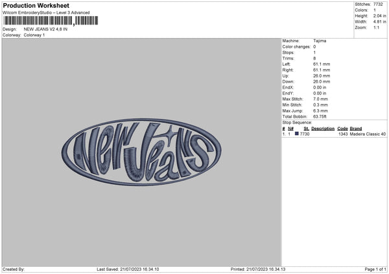The image size is (389, 274).
Task: Click the navy thread color swatch
Action: click(x=297, y=134)
